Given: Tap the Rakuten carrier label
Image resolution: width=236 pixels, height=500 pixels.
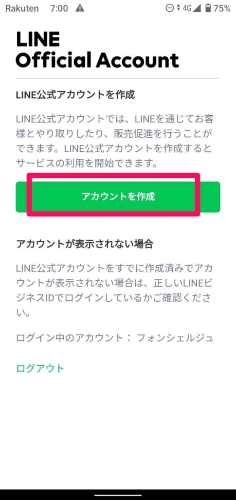Looking at the screenshot, I should pos(22,8).
